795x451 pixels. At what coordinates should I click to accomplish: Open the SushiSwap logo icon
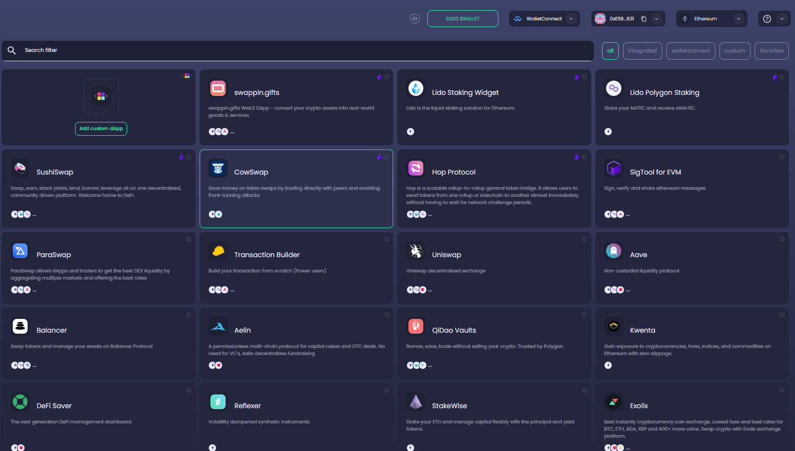pyautogui.click(x=20, y=168)
